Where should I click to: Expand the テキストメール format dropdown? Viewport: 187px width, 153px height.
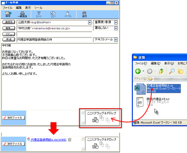coord(116,40)
